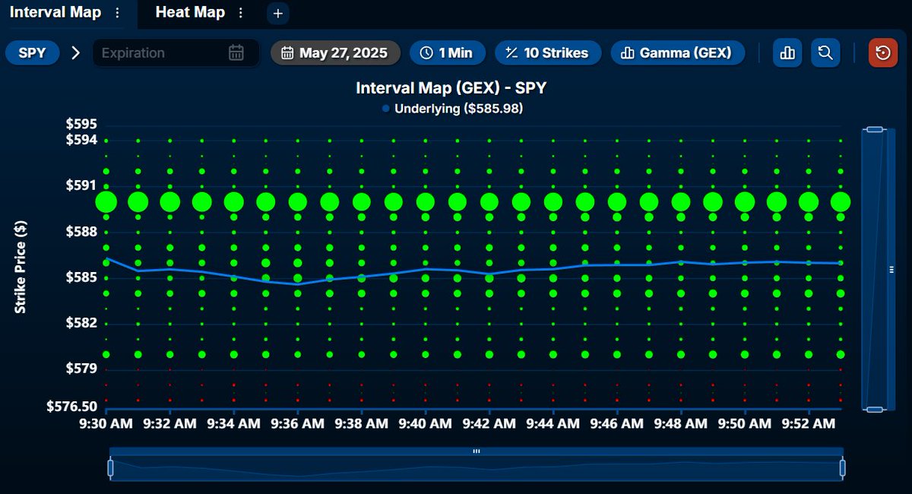Add a new tab with the plus button
Screen dimensions: 912x494
(278, 13)
